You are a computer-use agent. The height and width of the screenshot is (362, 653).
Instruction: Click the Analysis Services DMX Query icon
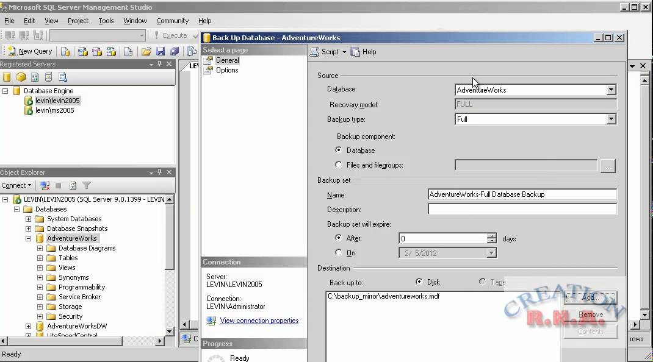[x=96, y=51]
